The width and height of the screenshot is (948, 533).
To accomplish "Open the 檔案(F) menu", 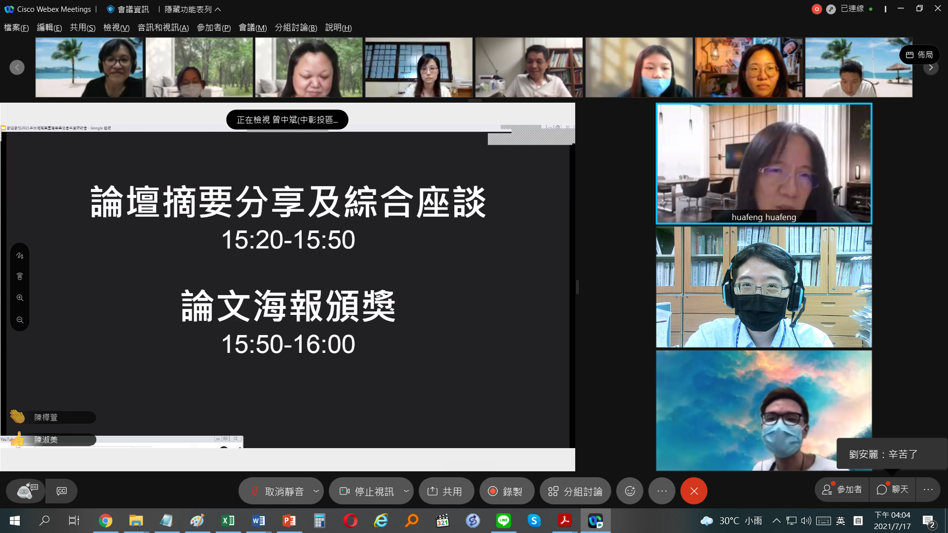I will coord(16,28).
